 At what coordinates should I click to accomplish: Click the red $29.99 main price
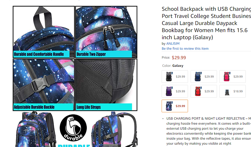[x=179, y=58]
